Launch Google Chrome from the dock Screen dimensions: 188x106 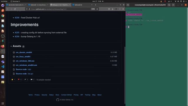click(3, 16)
